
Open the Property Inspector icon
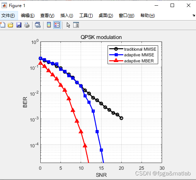pyautogui.click(x=76, y=25)
